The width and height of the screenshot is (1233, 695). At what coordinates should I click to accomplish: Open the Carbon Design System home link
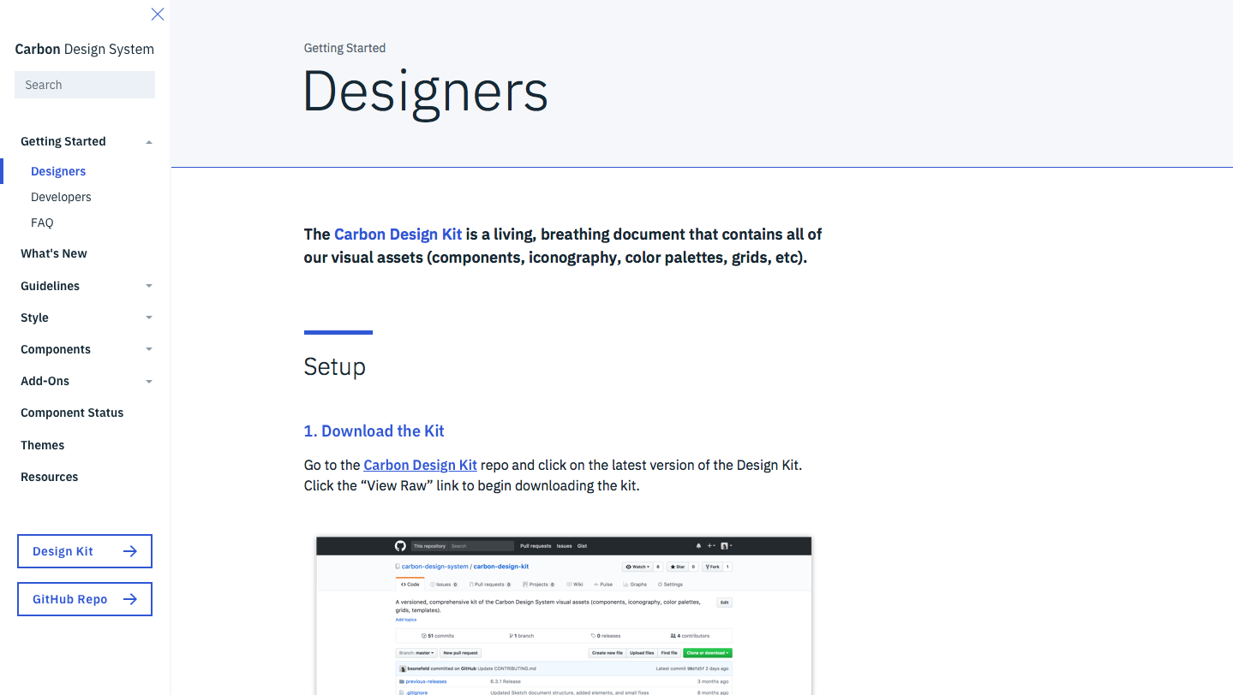(x=85, y=49)
